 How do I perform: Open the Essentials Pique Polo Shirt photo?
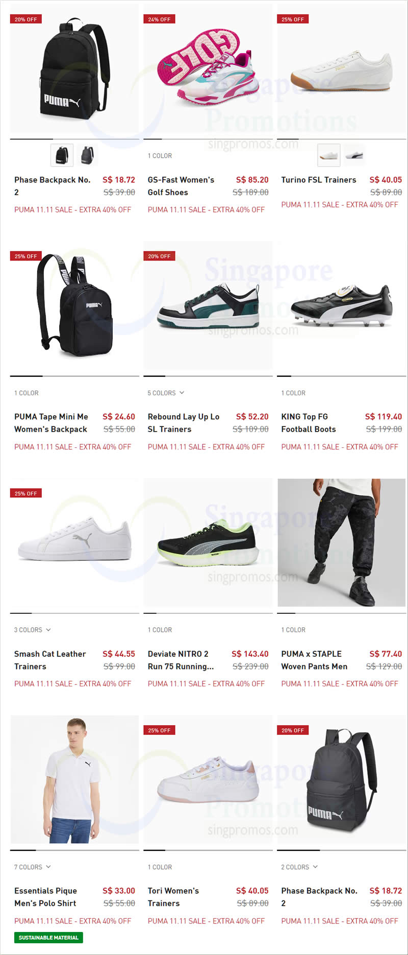[74, 779]
